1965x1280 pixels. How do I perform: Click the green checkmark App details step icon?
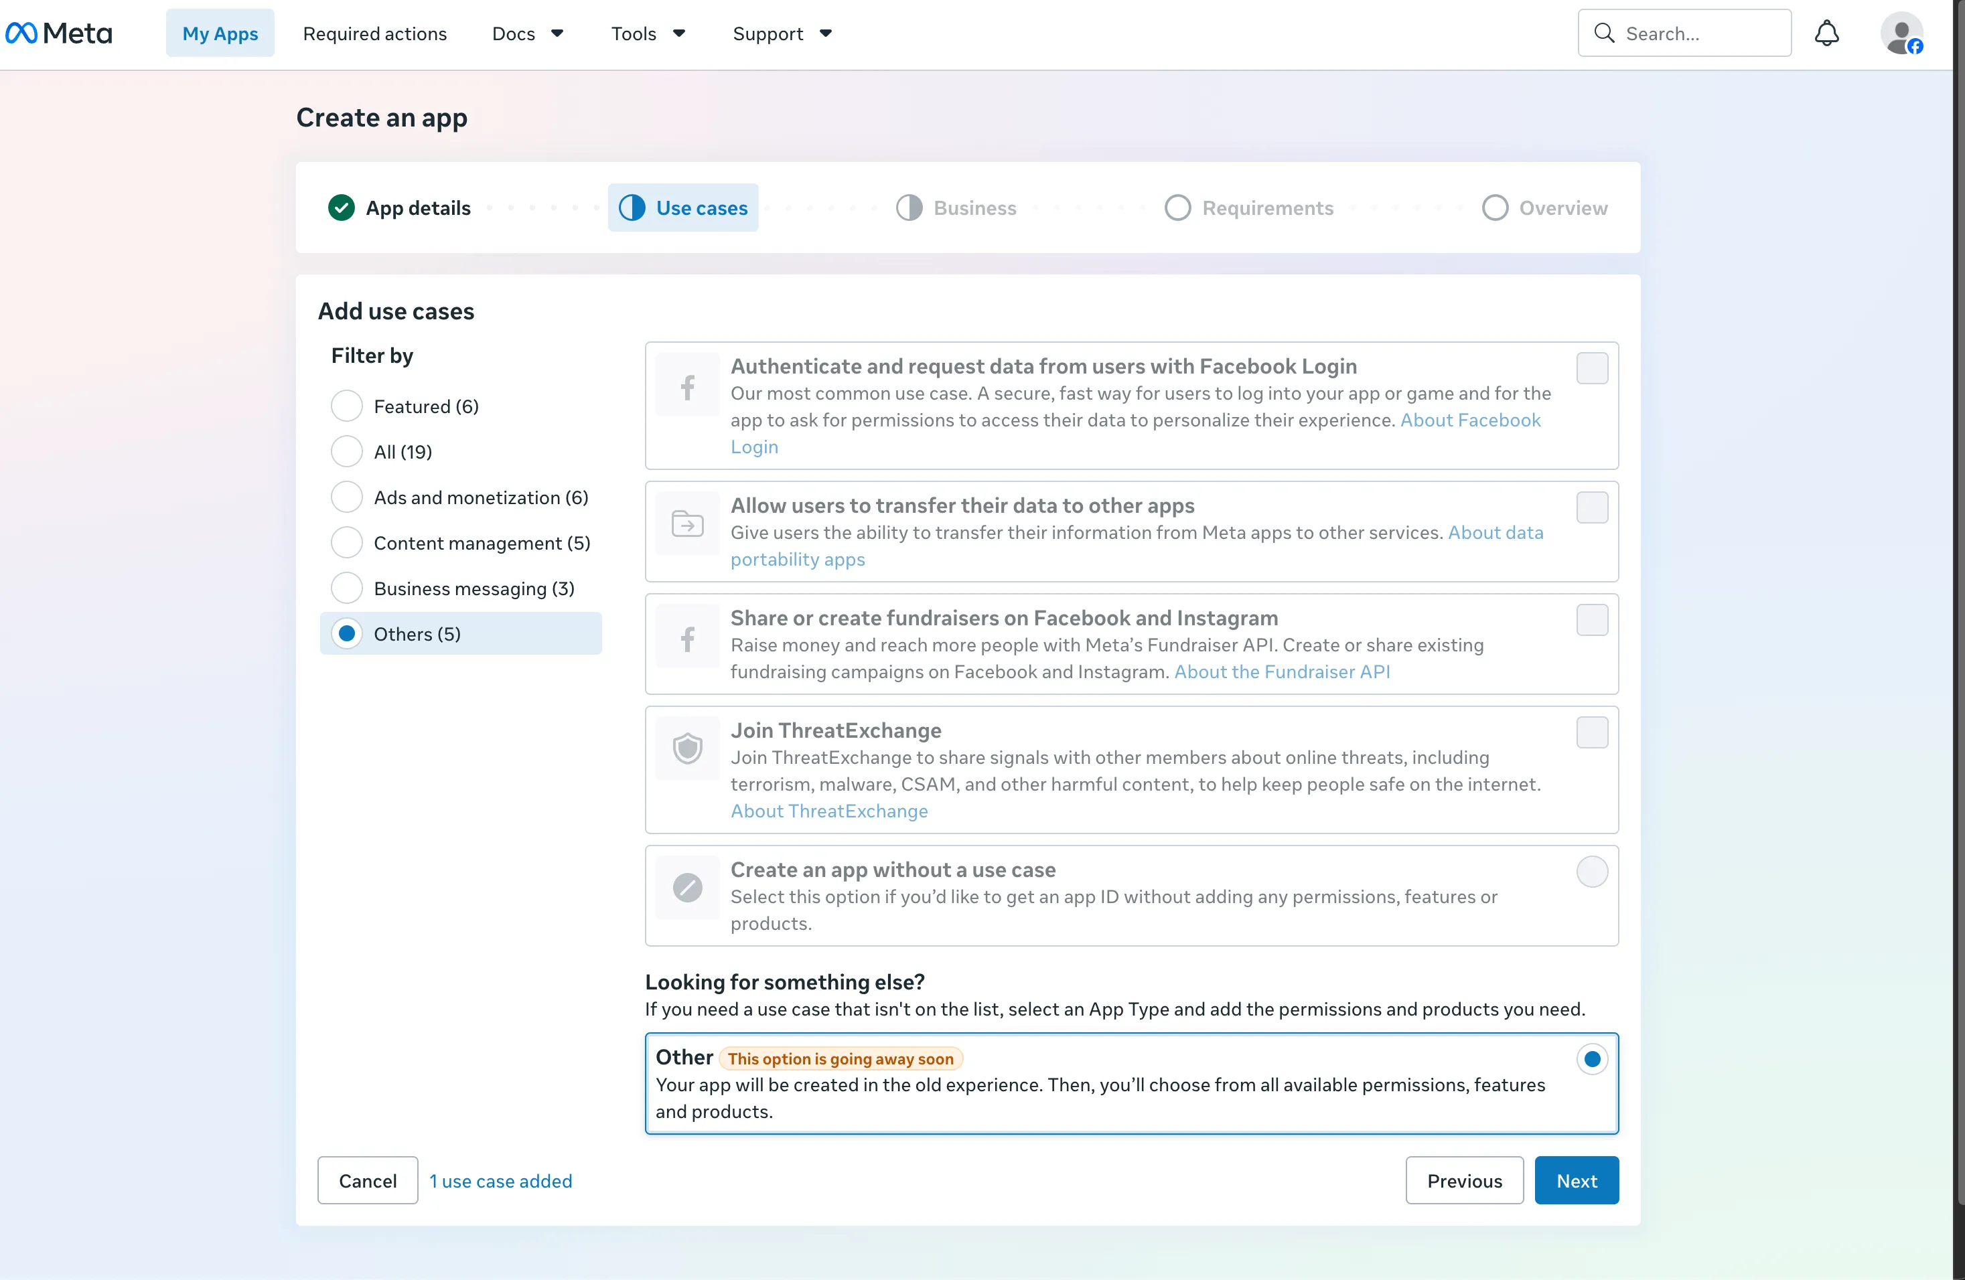[x=341, y=208]
